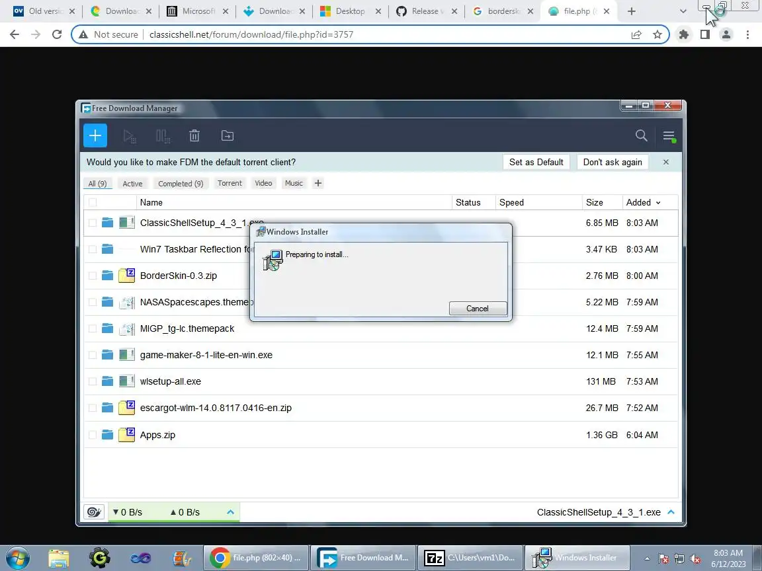Click Don't ask again button

613,162
